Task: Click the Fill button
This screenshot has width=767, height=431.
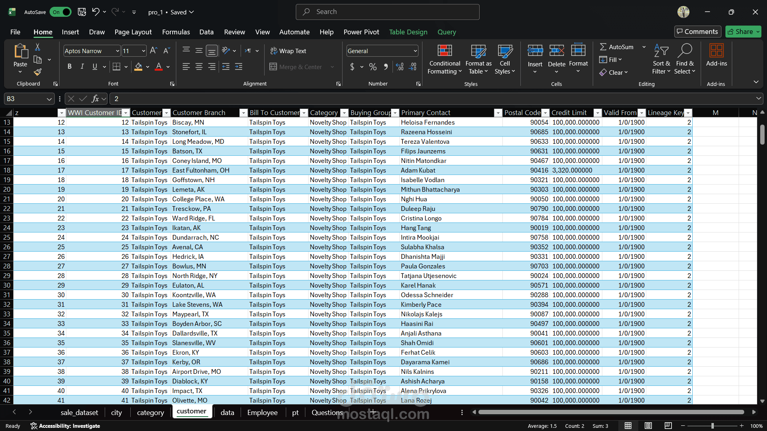Action: [610, 60]
